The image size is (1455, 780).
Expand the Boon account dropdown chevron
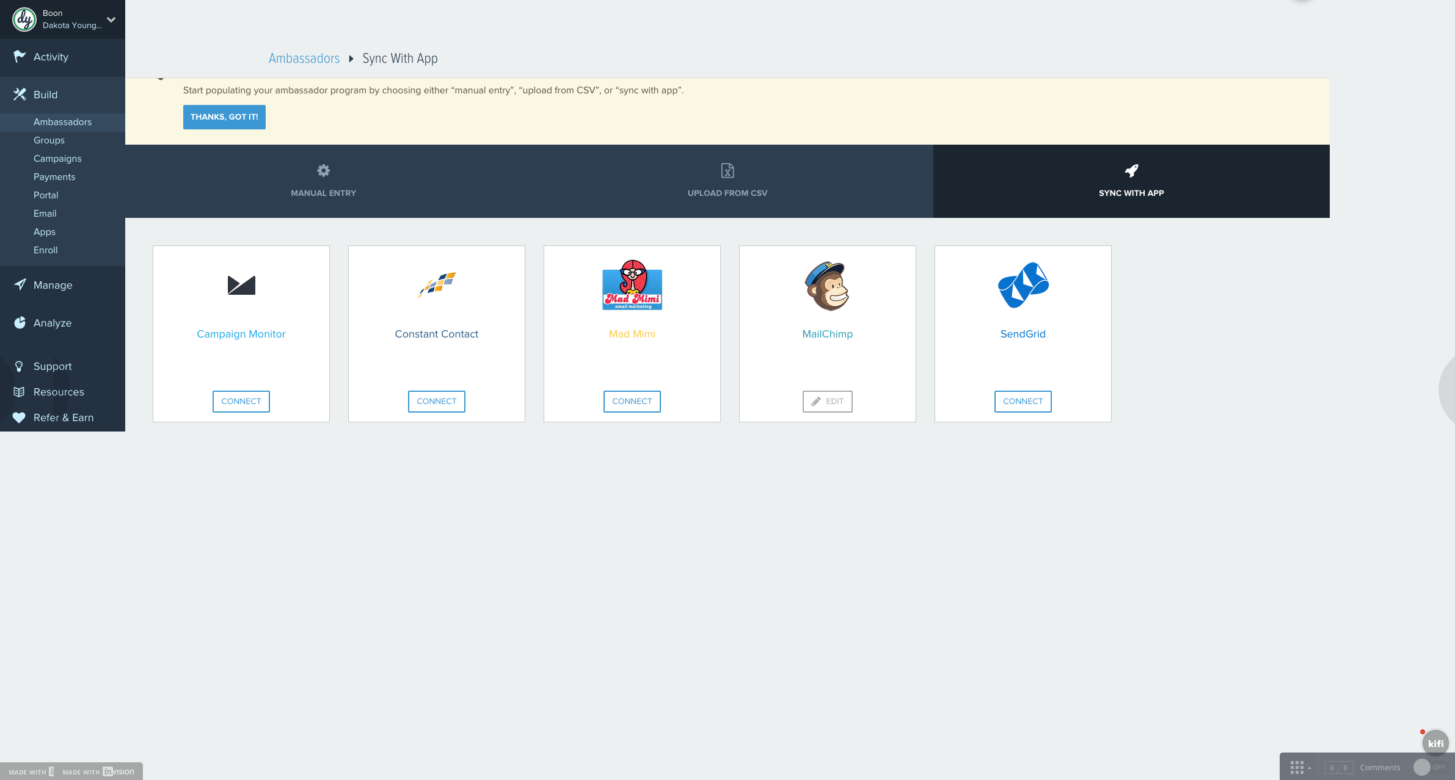pos(111,20)
